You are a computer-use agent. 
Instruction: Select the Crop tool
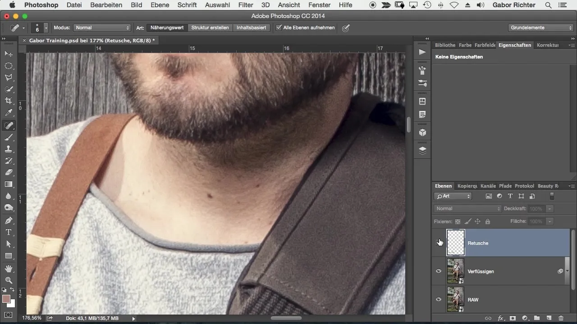[x=9, y=101]
